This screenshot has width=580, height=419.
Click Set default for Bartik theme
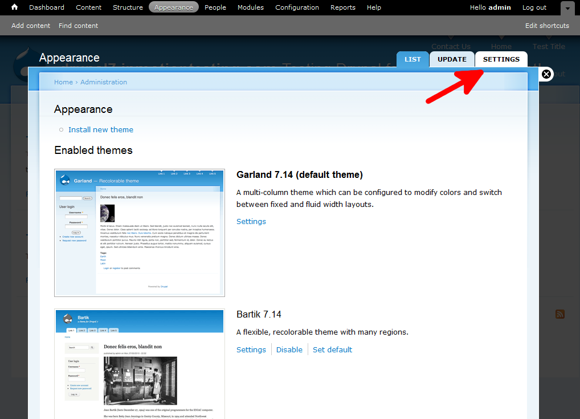coord(333,350)
